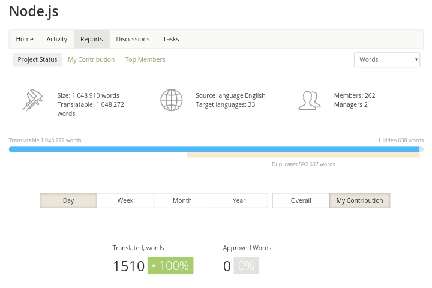The image size is (432, 288).
Task: Open the My Contribution report link
Action: click(91, 59)
